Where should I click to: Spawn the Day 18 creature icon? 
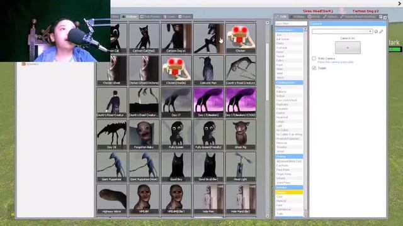click(111, 134)
